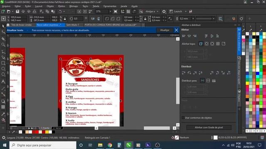Open the Layout menu
Image resolution: width=266 pixels, height=149 pixels.
39,6
